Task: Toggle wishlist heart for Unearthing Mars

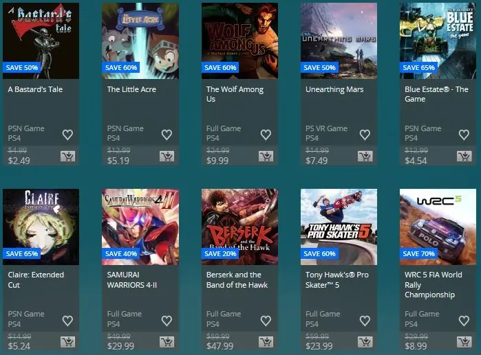Action: [365, 135]
